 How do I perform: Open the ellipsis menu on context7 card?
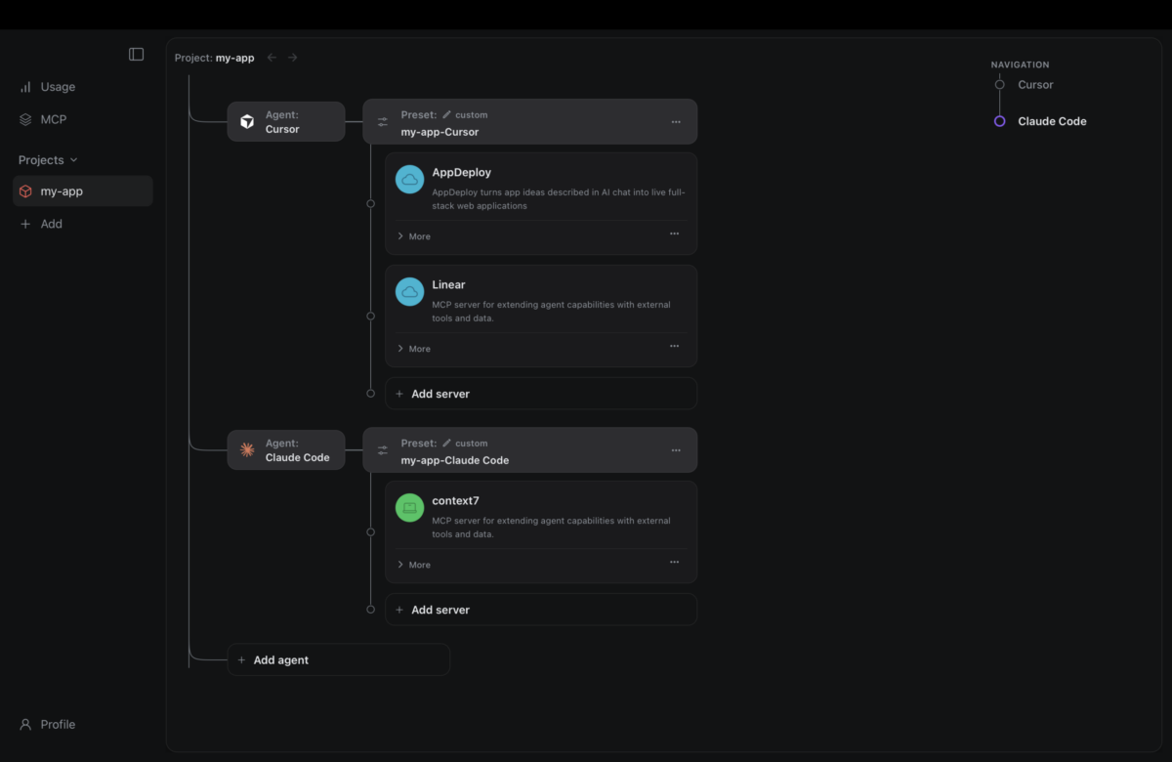point(674,563)
